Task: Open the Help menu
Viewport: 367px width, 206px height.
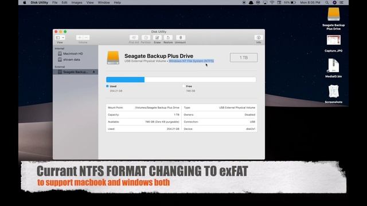Action: point(117,2)
